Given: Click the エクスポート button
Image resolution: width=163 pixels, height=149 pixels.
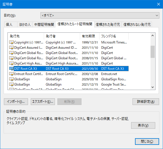Looking at the screenshot, I should coord(43,102).
